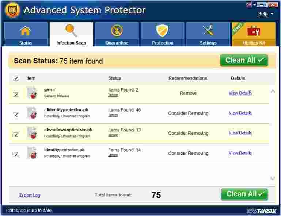Click the Export Log link
The width and height of the screenshot is (281, 216).
(30, 195)
